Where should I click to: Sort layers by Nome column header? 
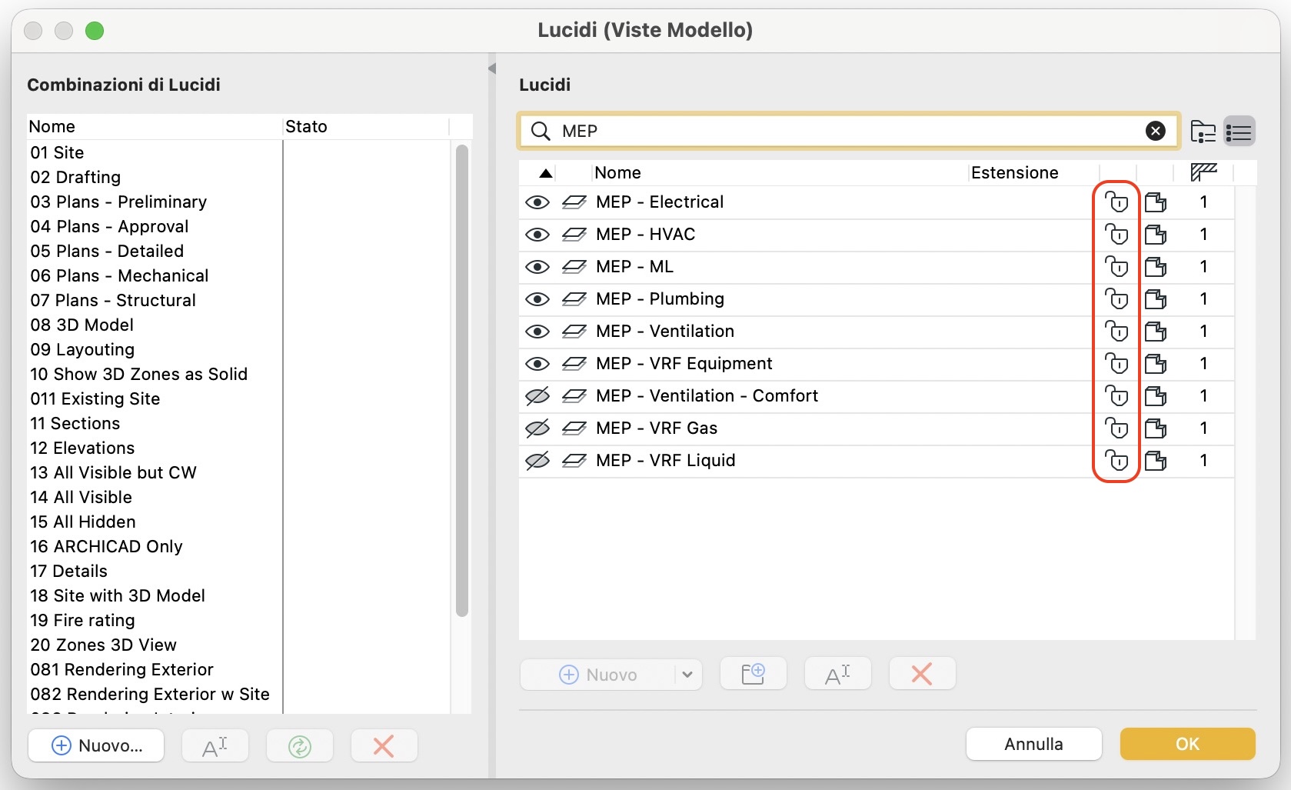point(617,173)
